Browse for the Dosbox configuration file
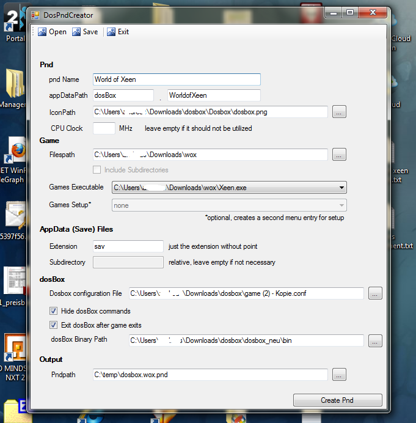This screenshot has height=423, width=416. coord(375,293)
